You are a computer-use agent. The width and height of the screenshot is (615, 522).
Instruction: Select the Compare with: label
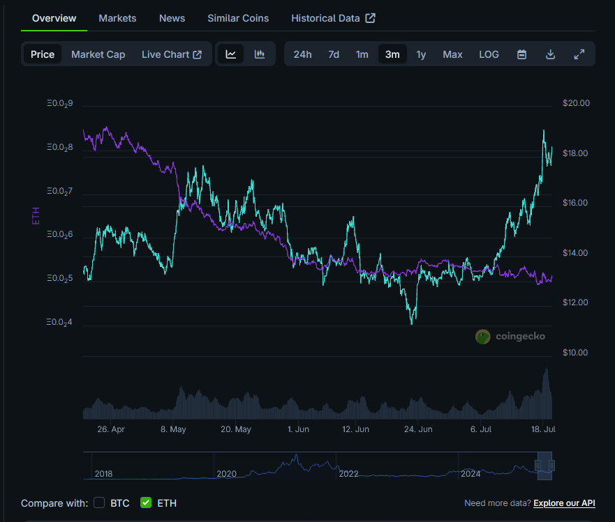(x=54, y=502)
